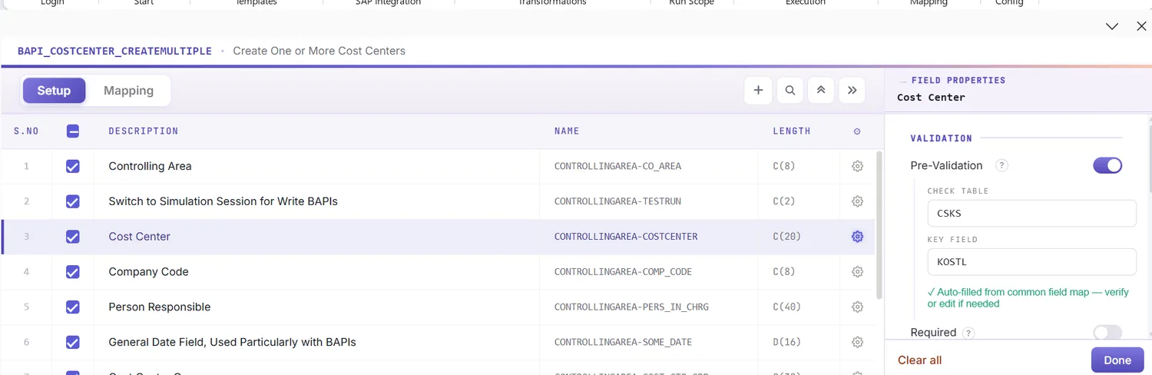
Task: Click the C(40) length cell
Action: tap(786, 307)
